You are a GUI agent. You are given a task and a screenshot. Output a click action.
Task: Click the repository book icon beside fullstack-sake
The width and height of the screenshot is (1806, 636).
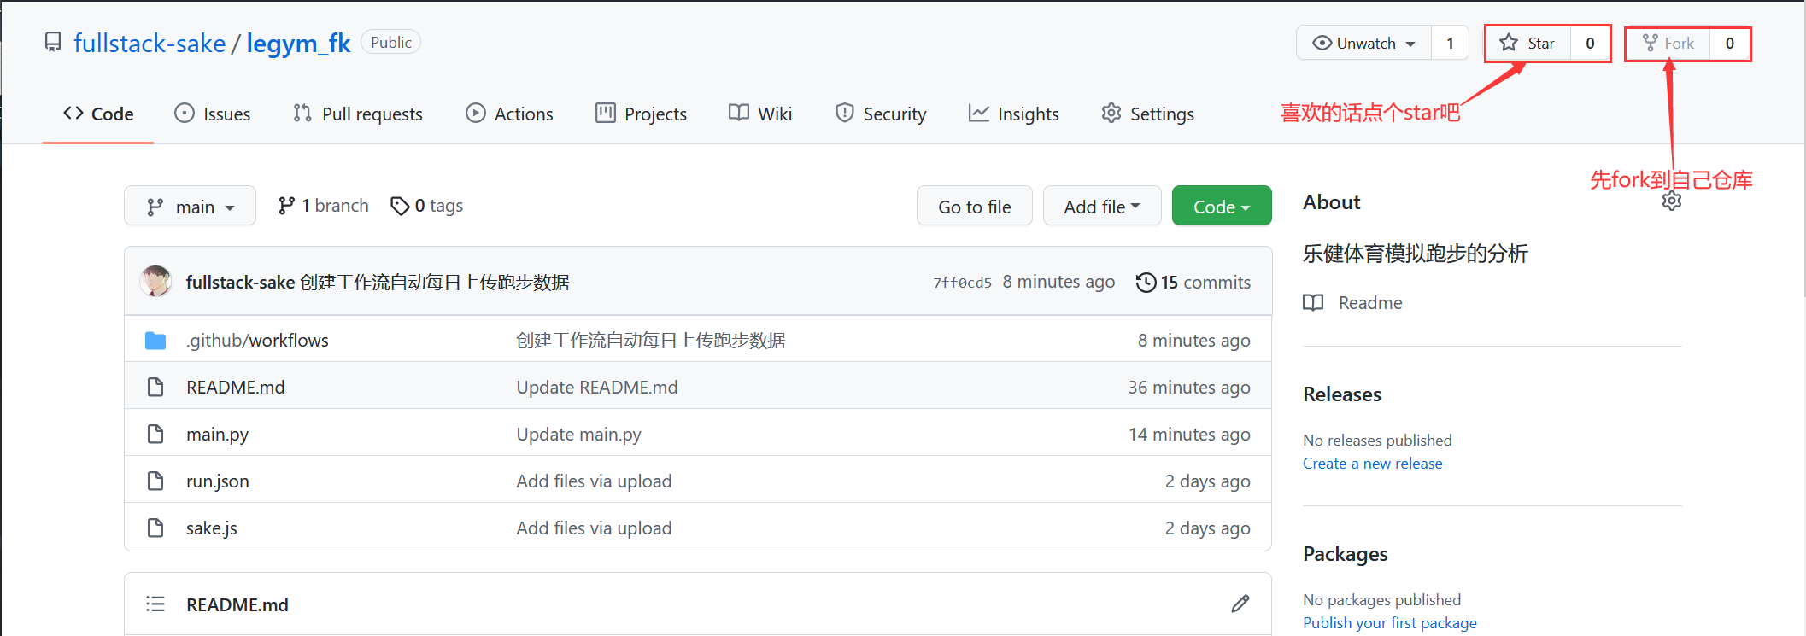coord(53,42)
